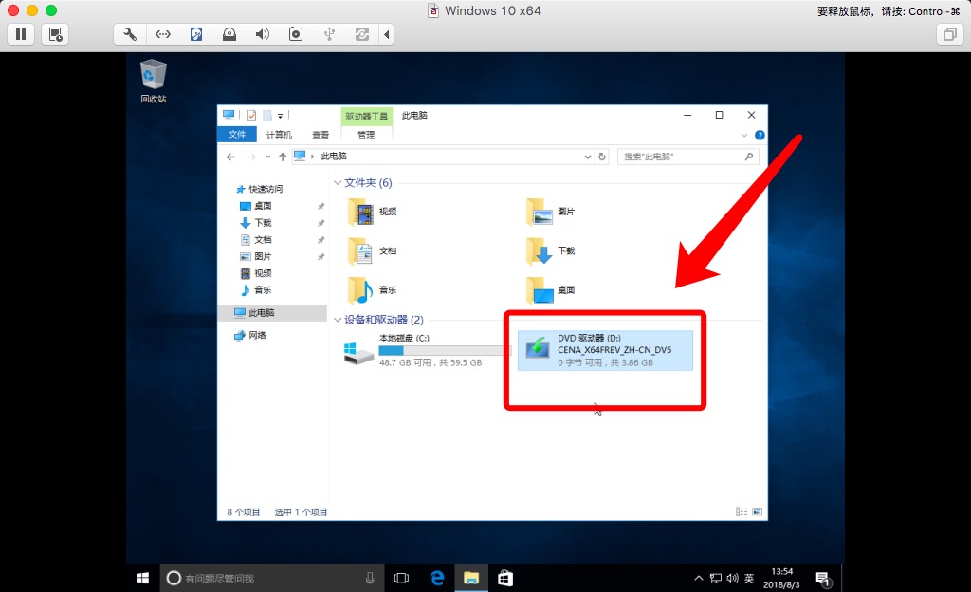The height and width of the screenshot is (592, 971).
Task: Select the 文档 folder in content area
Action: pyautogui.click(x=372, y=250)
